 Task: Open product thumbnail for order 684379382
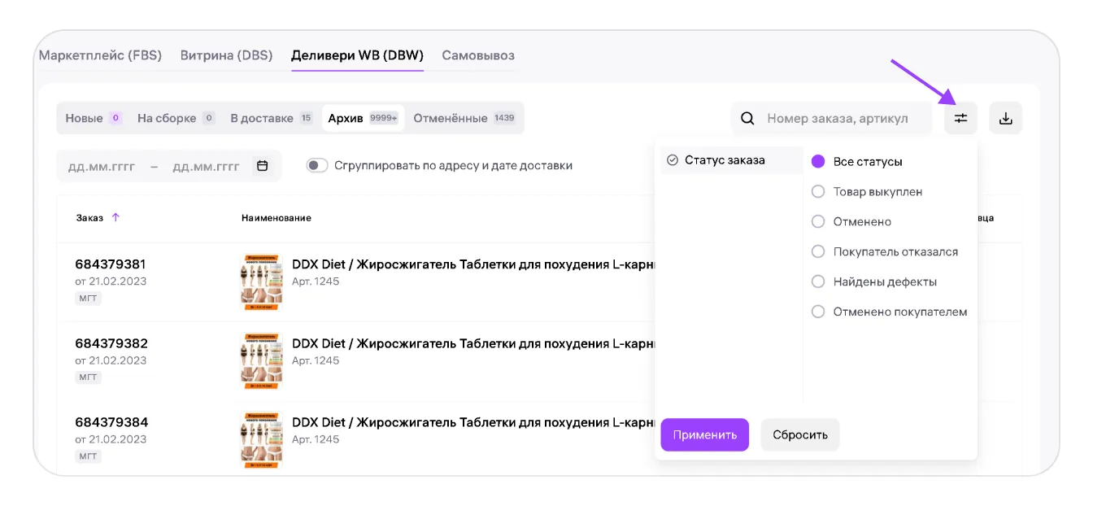[x=262, y=361]
